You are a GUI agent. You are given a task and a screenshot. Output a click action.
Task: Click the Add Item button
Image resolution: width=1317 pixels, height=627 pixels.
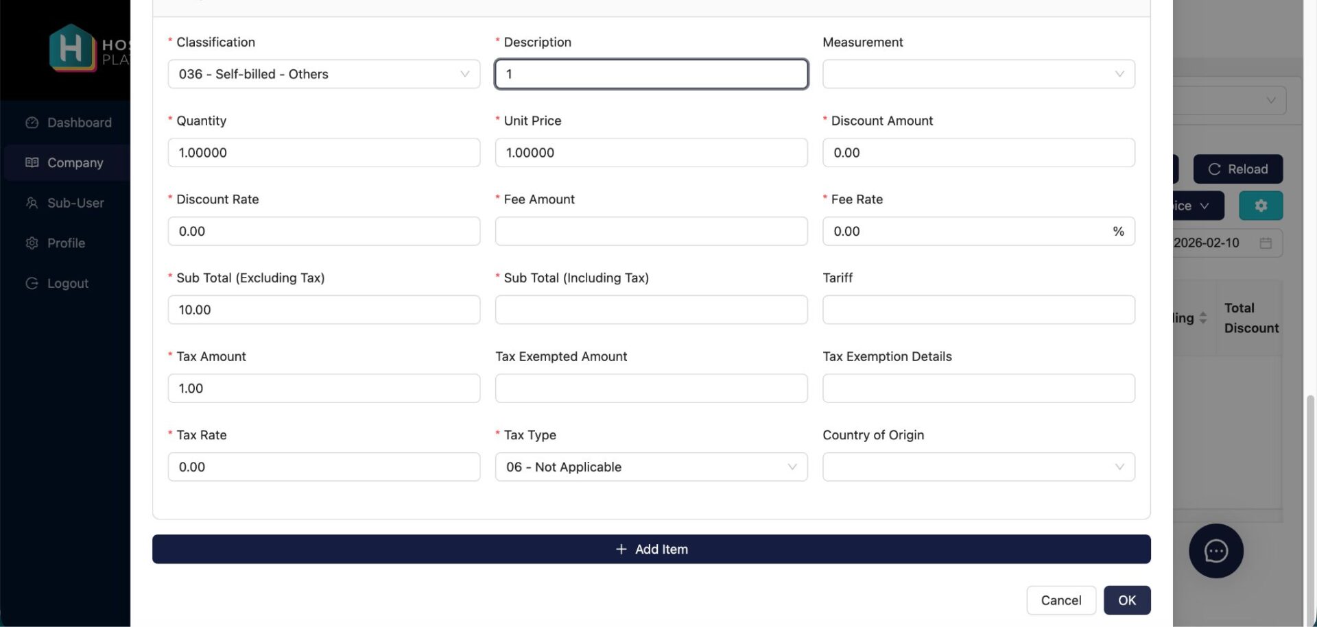click(x=651, y=549)
